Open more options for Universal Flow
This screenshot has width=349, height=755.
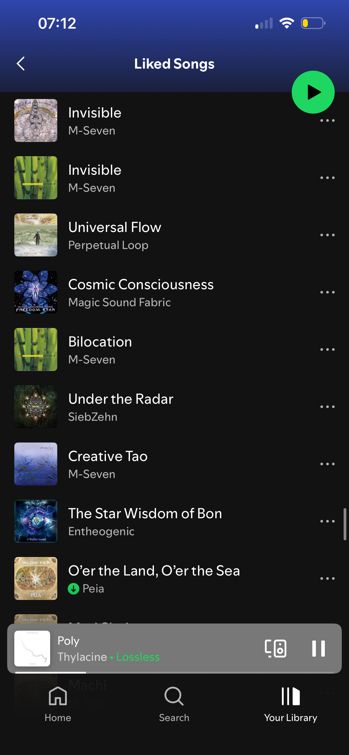[x=327, y=235]
